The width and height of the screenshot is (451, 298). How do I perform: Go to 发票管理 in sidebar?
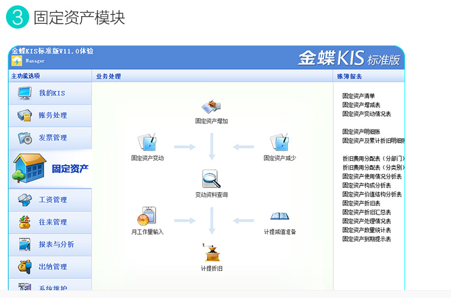pos(51,138)
